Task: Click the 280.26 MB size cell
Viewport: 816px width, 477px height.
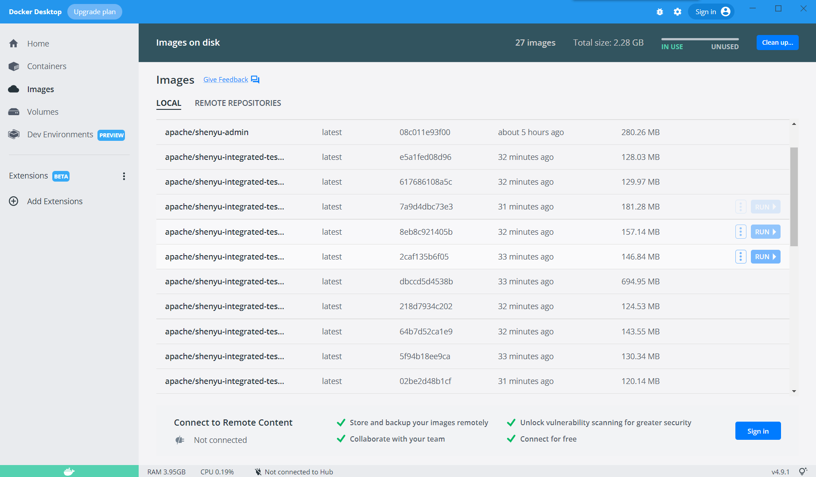Action: 641,132
